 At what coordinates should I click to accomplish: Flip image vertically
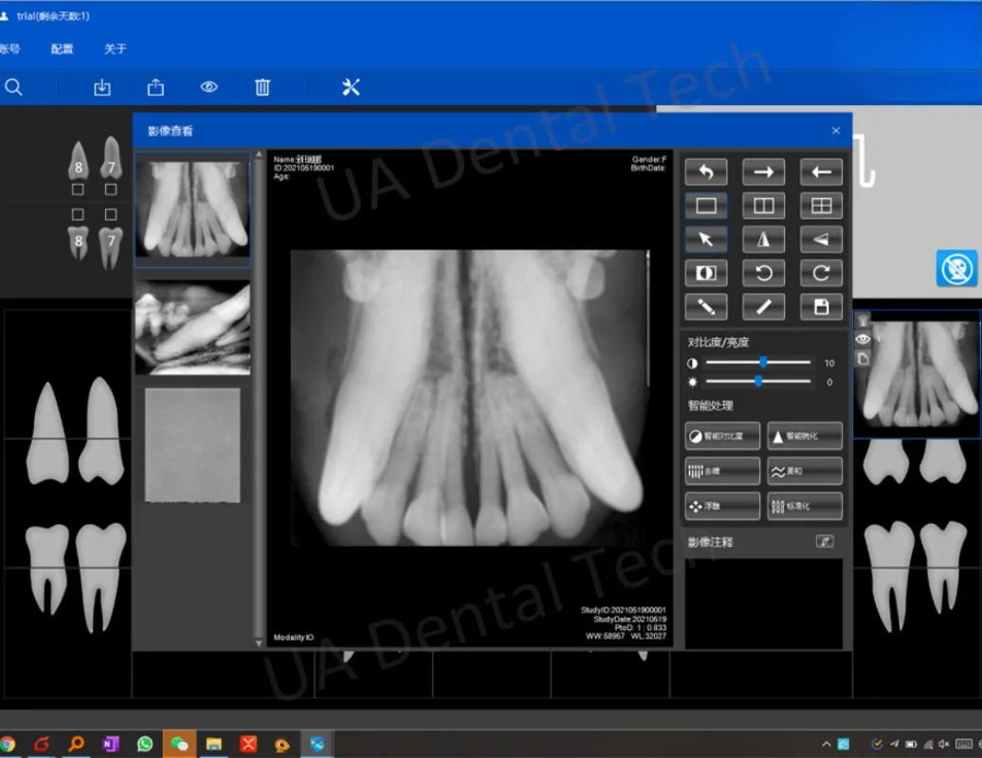point(821,240)
